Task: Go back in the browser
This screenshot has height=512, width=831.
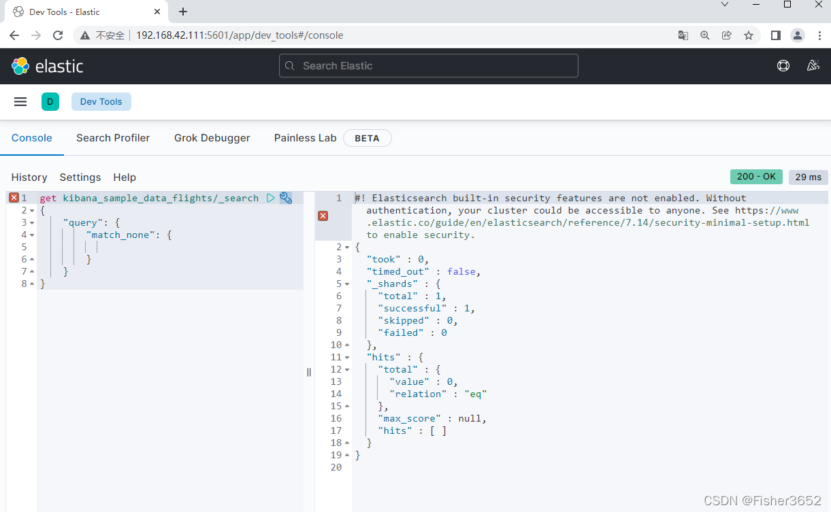Action: point(14,35)
